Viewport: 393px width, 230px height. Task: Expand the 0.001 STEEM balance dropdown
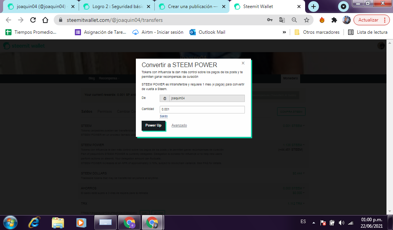tap(294, 126)
